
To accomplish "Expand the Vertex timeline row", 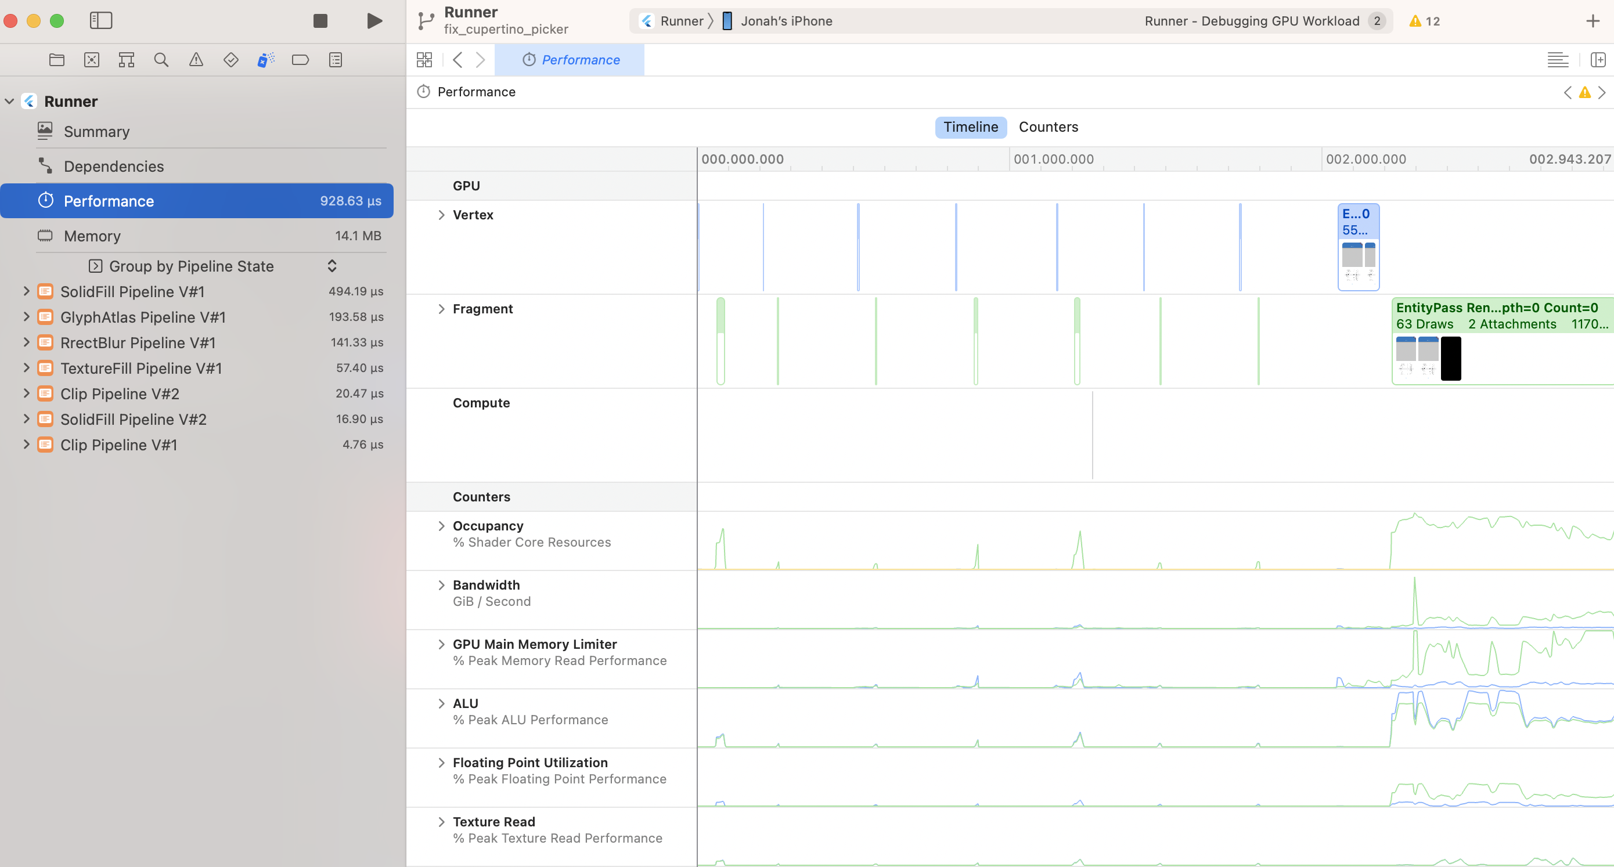I will pos(441,215).
